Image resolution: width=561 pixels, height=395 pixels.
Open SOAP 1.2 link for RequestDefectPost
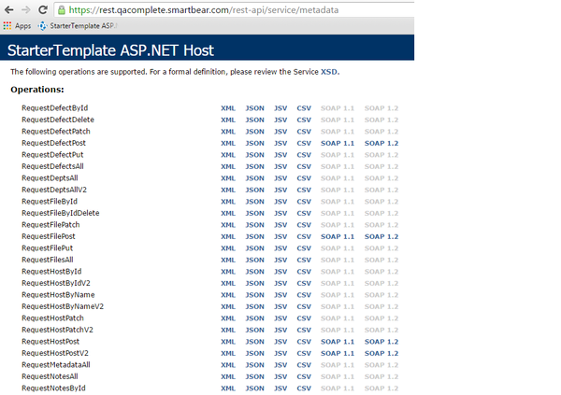(x=381, y=144)
